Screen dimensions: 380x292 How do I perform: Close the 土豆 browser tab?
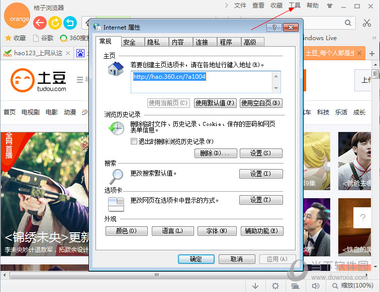pyautogui.click(x=359, y=53)
